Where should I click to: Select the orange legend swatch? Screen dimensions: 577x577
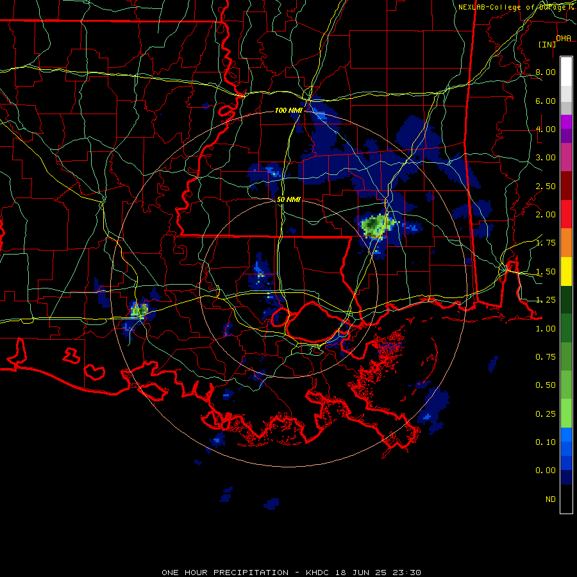(566, 243)
